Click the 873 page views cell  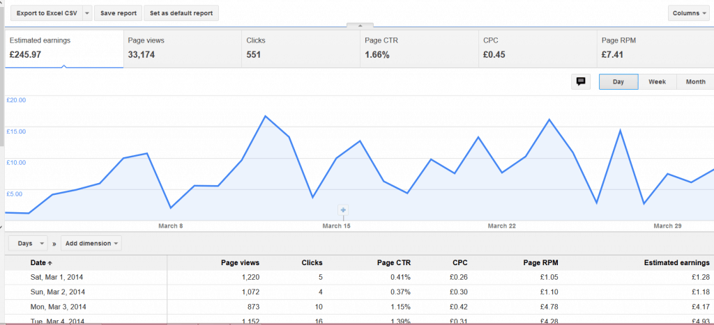click(253, 307)
